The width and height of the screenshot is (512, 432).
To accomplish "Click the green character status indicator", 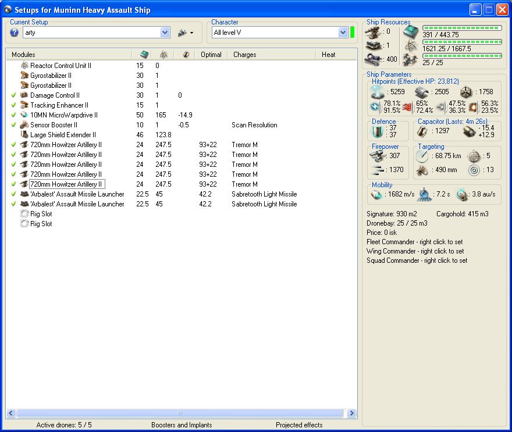I will pyautogui.click(x=353, y=33).
